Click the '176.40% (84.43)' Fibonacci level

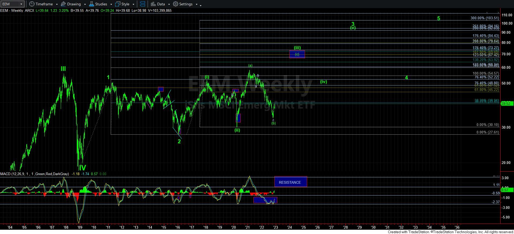click(x=486, y=36)
